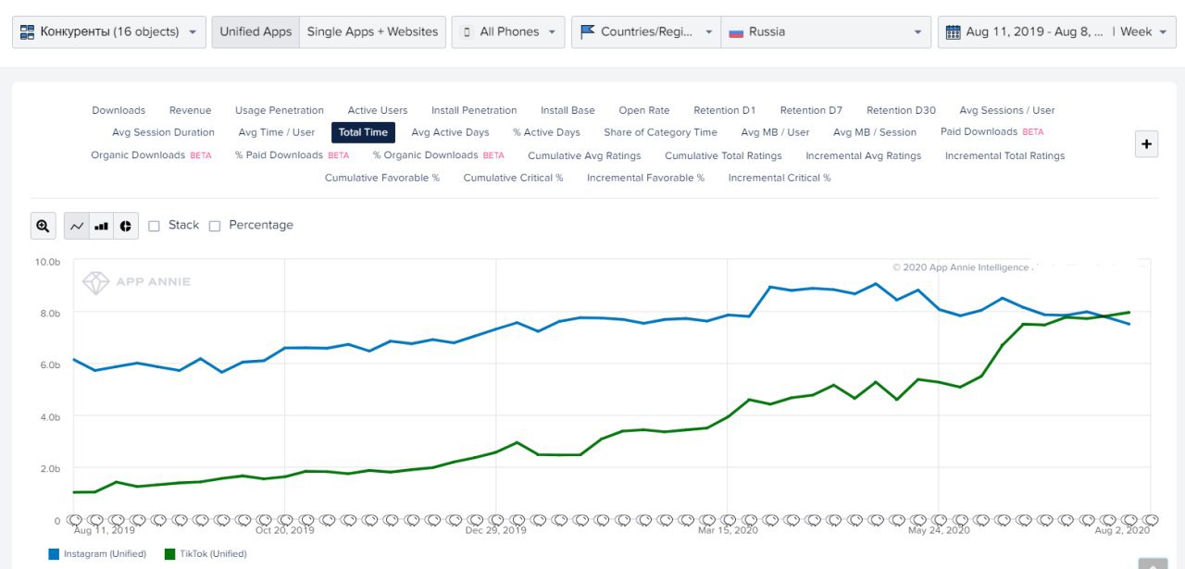Toggle the Instagram (Unified) legend label
This screenshot has width=1185, height=569.
tap(104, 554)
